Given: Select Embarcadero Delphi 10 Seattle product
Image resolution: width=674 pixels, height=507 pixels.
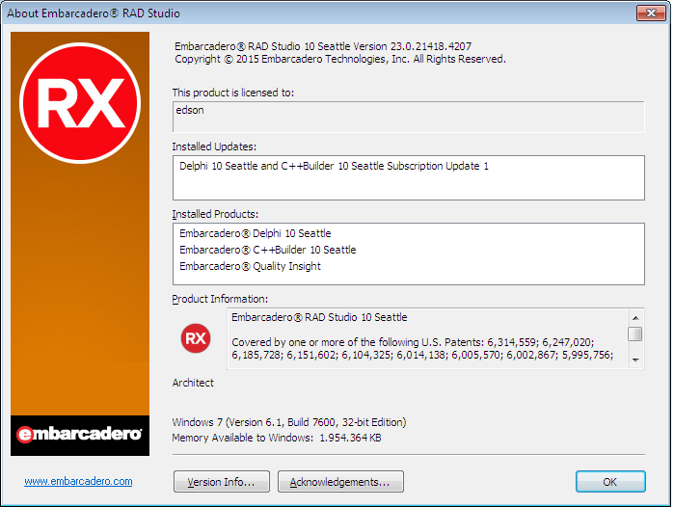Looking at the screenshot, I should (256, 233).
